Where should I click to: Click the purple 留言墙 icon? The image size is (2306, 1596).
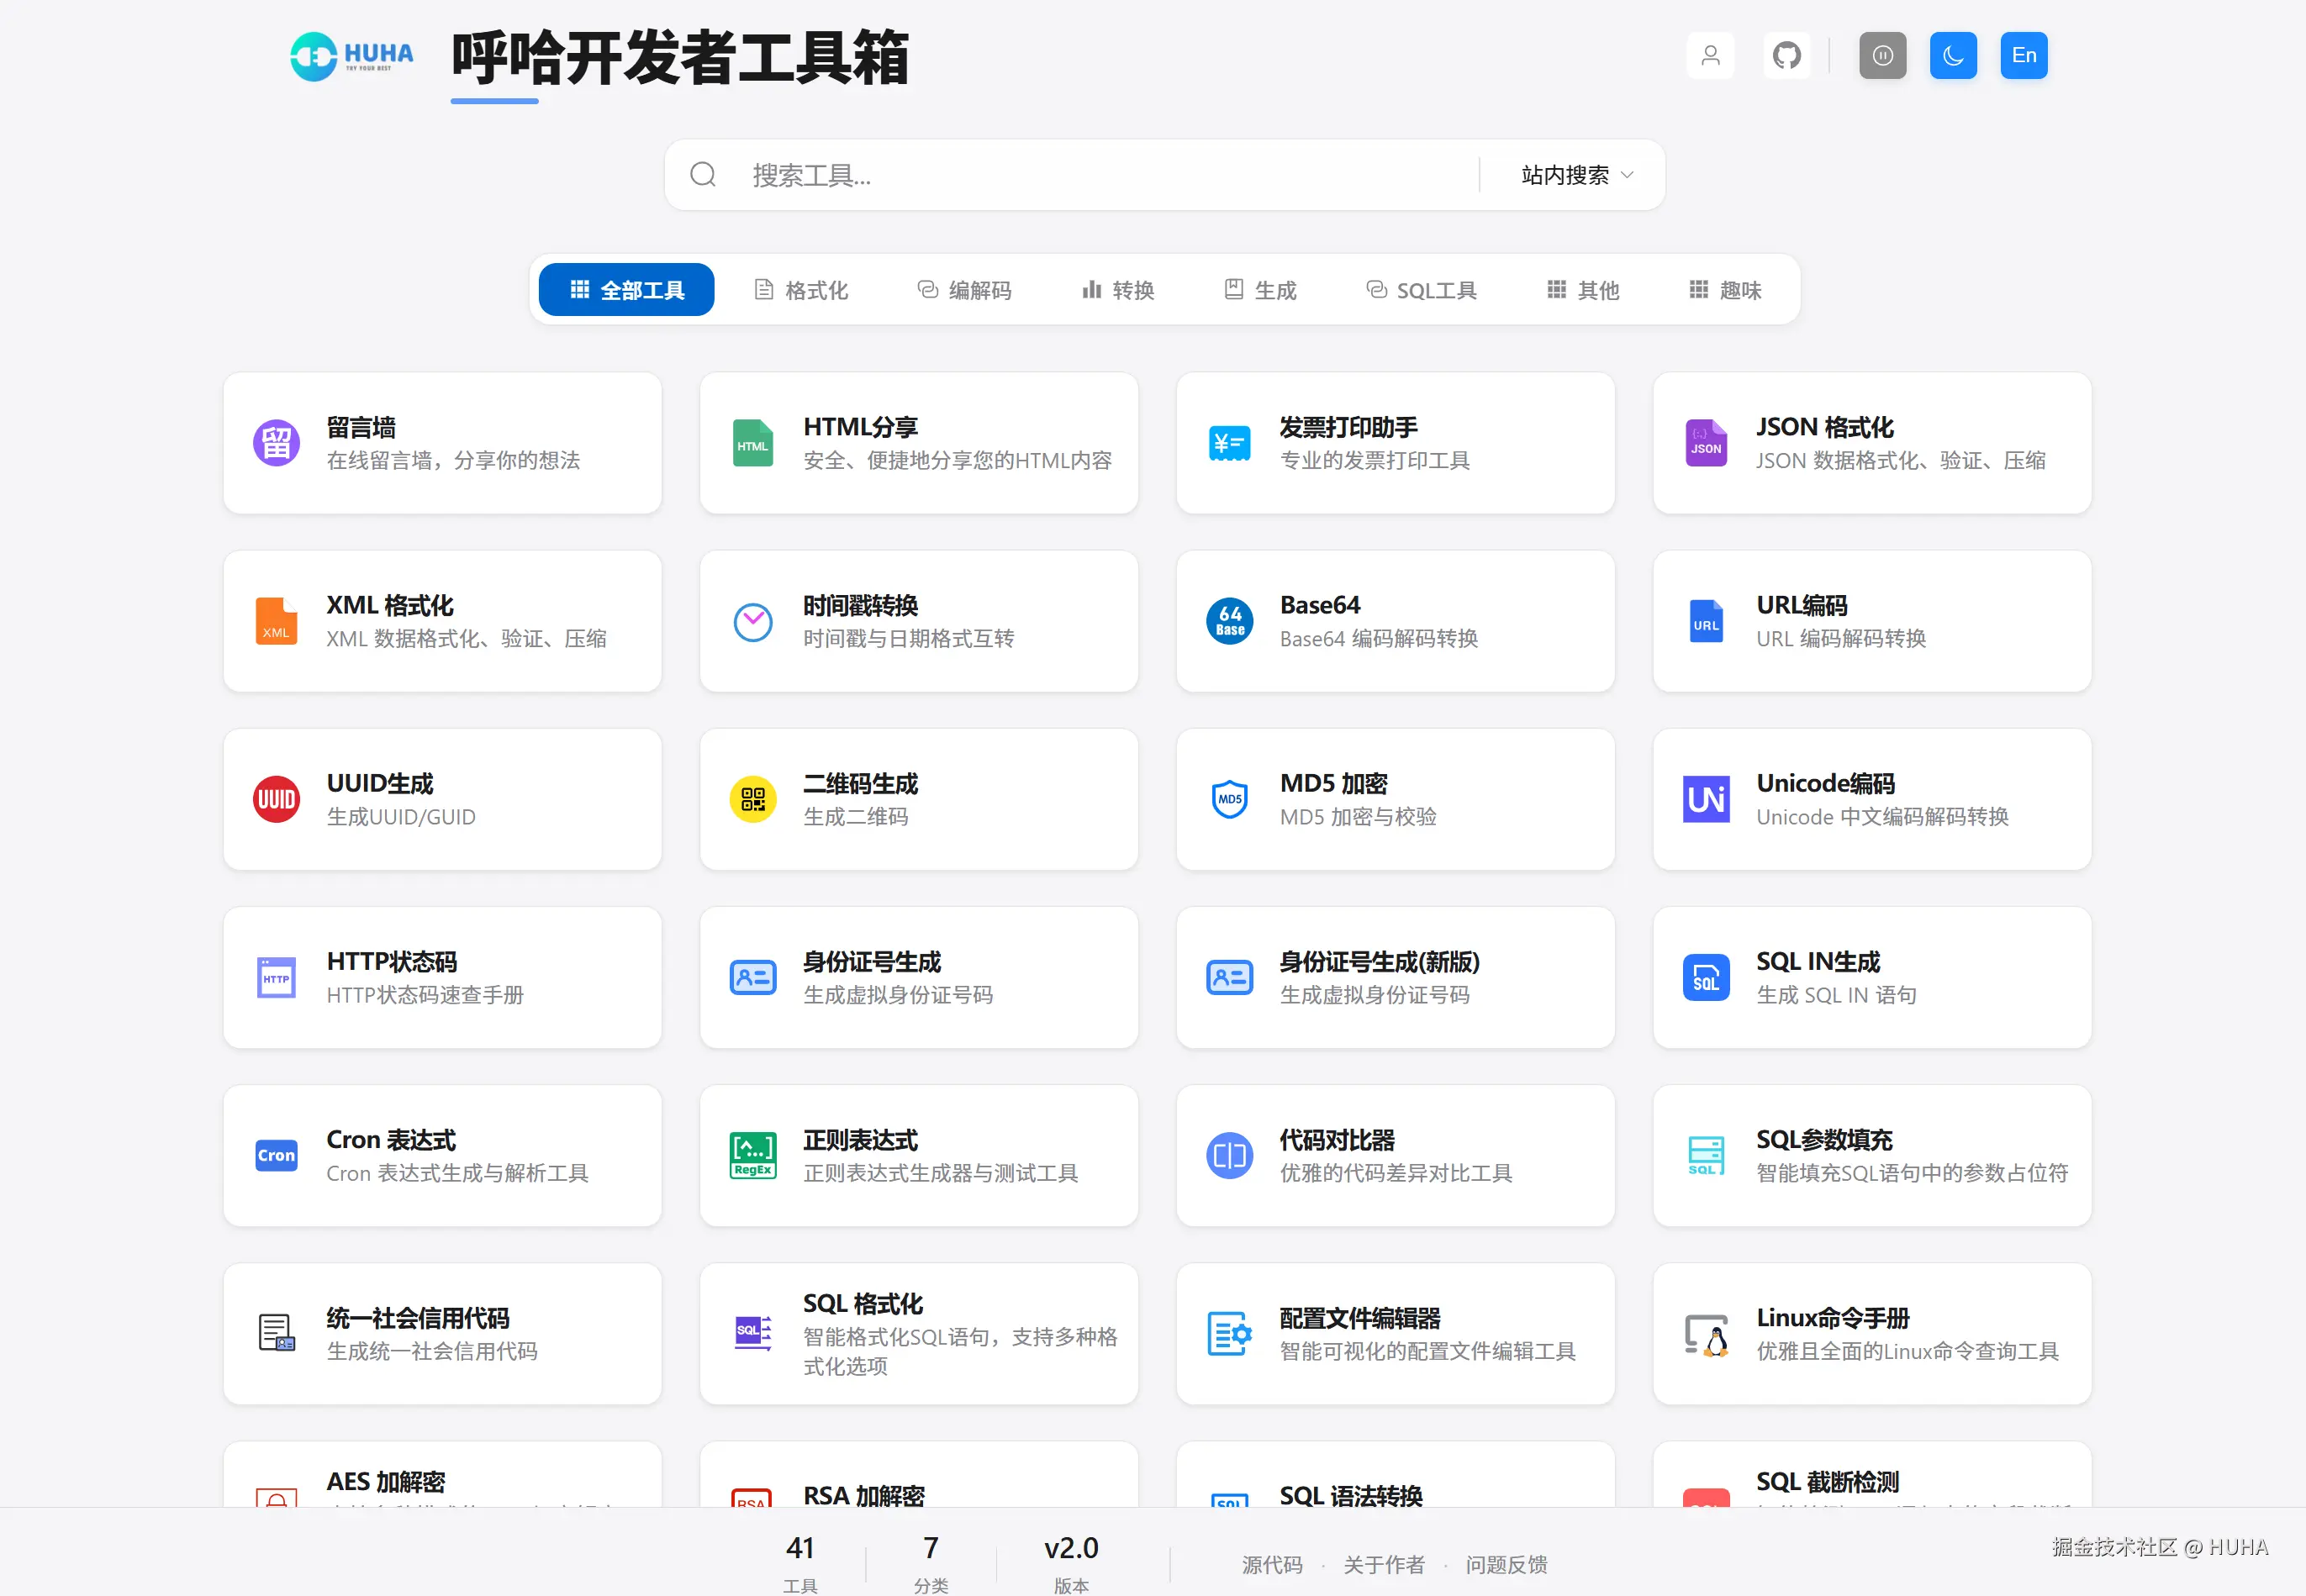[x=276, y=443]
